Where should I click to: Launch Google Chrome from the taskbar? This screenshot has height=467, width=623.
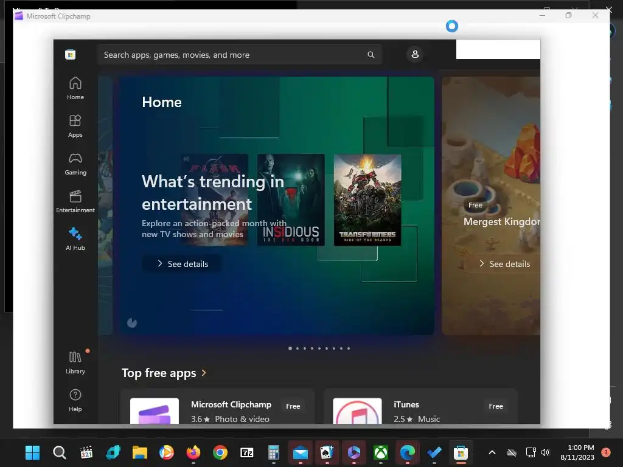220,452
